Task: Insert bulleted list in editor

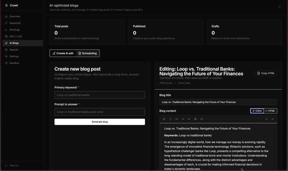Action: [x=183, y=119]
